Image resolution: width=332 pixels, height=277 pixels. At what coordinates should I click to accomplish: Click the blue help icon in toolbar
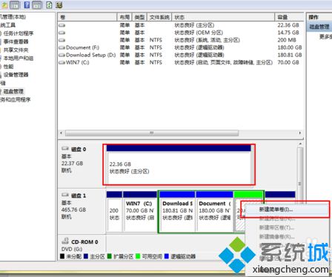click(x=27, y=4)
